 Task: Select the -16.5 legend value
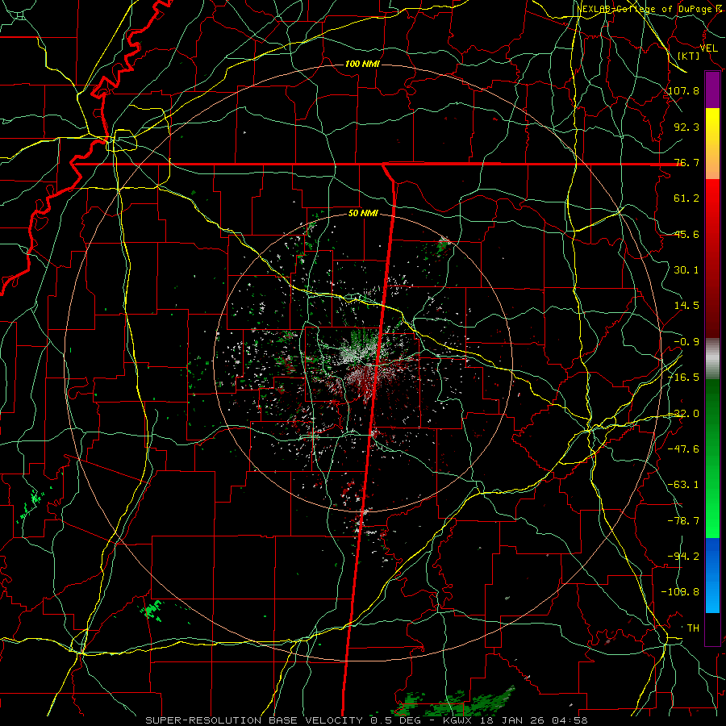tap(684, 378)
